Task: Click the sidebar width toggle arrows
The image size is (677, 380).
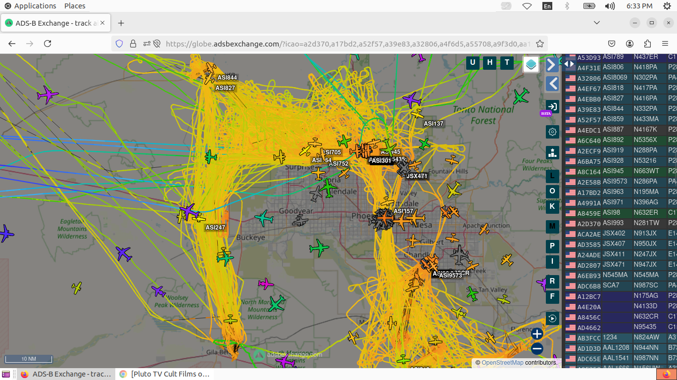Action: coord(569,63)
